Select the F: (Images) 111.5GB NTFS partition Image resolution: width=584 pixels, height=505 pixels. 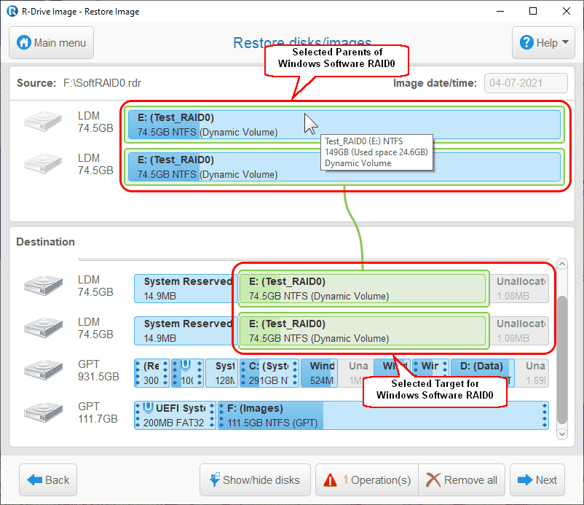(383, 415)
